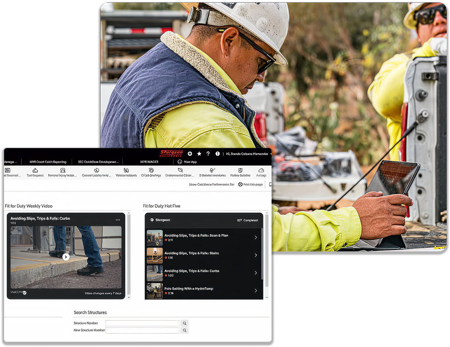Expand Pole Setting With a HydroTamp chevron
Viewport: 450px width, 347px height.
[256, 290]
